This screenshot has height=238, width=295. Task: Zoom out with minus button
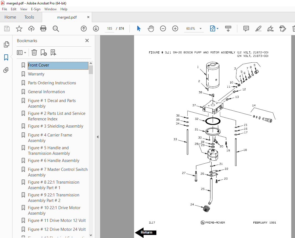click(163, 29)
